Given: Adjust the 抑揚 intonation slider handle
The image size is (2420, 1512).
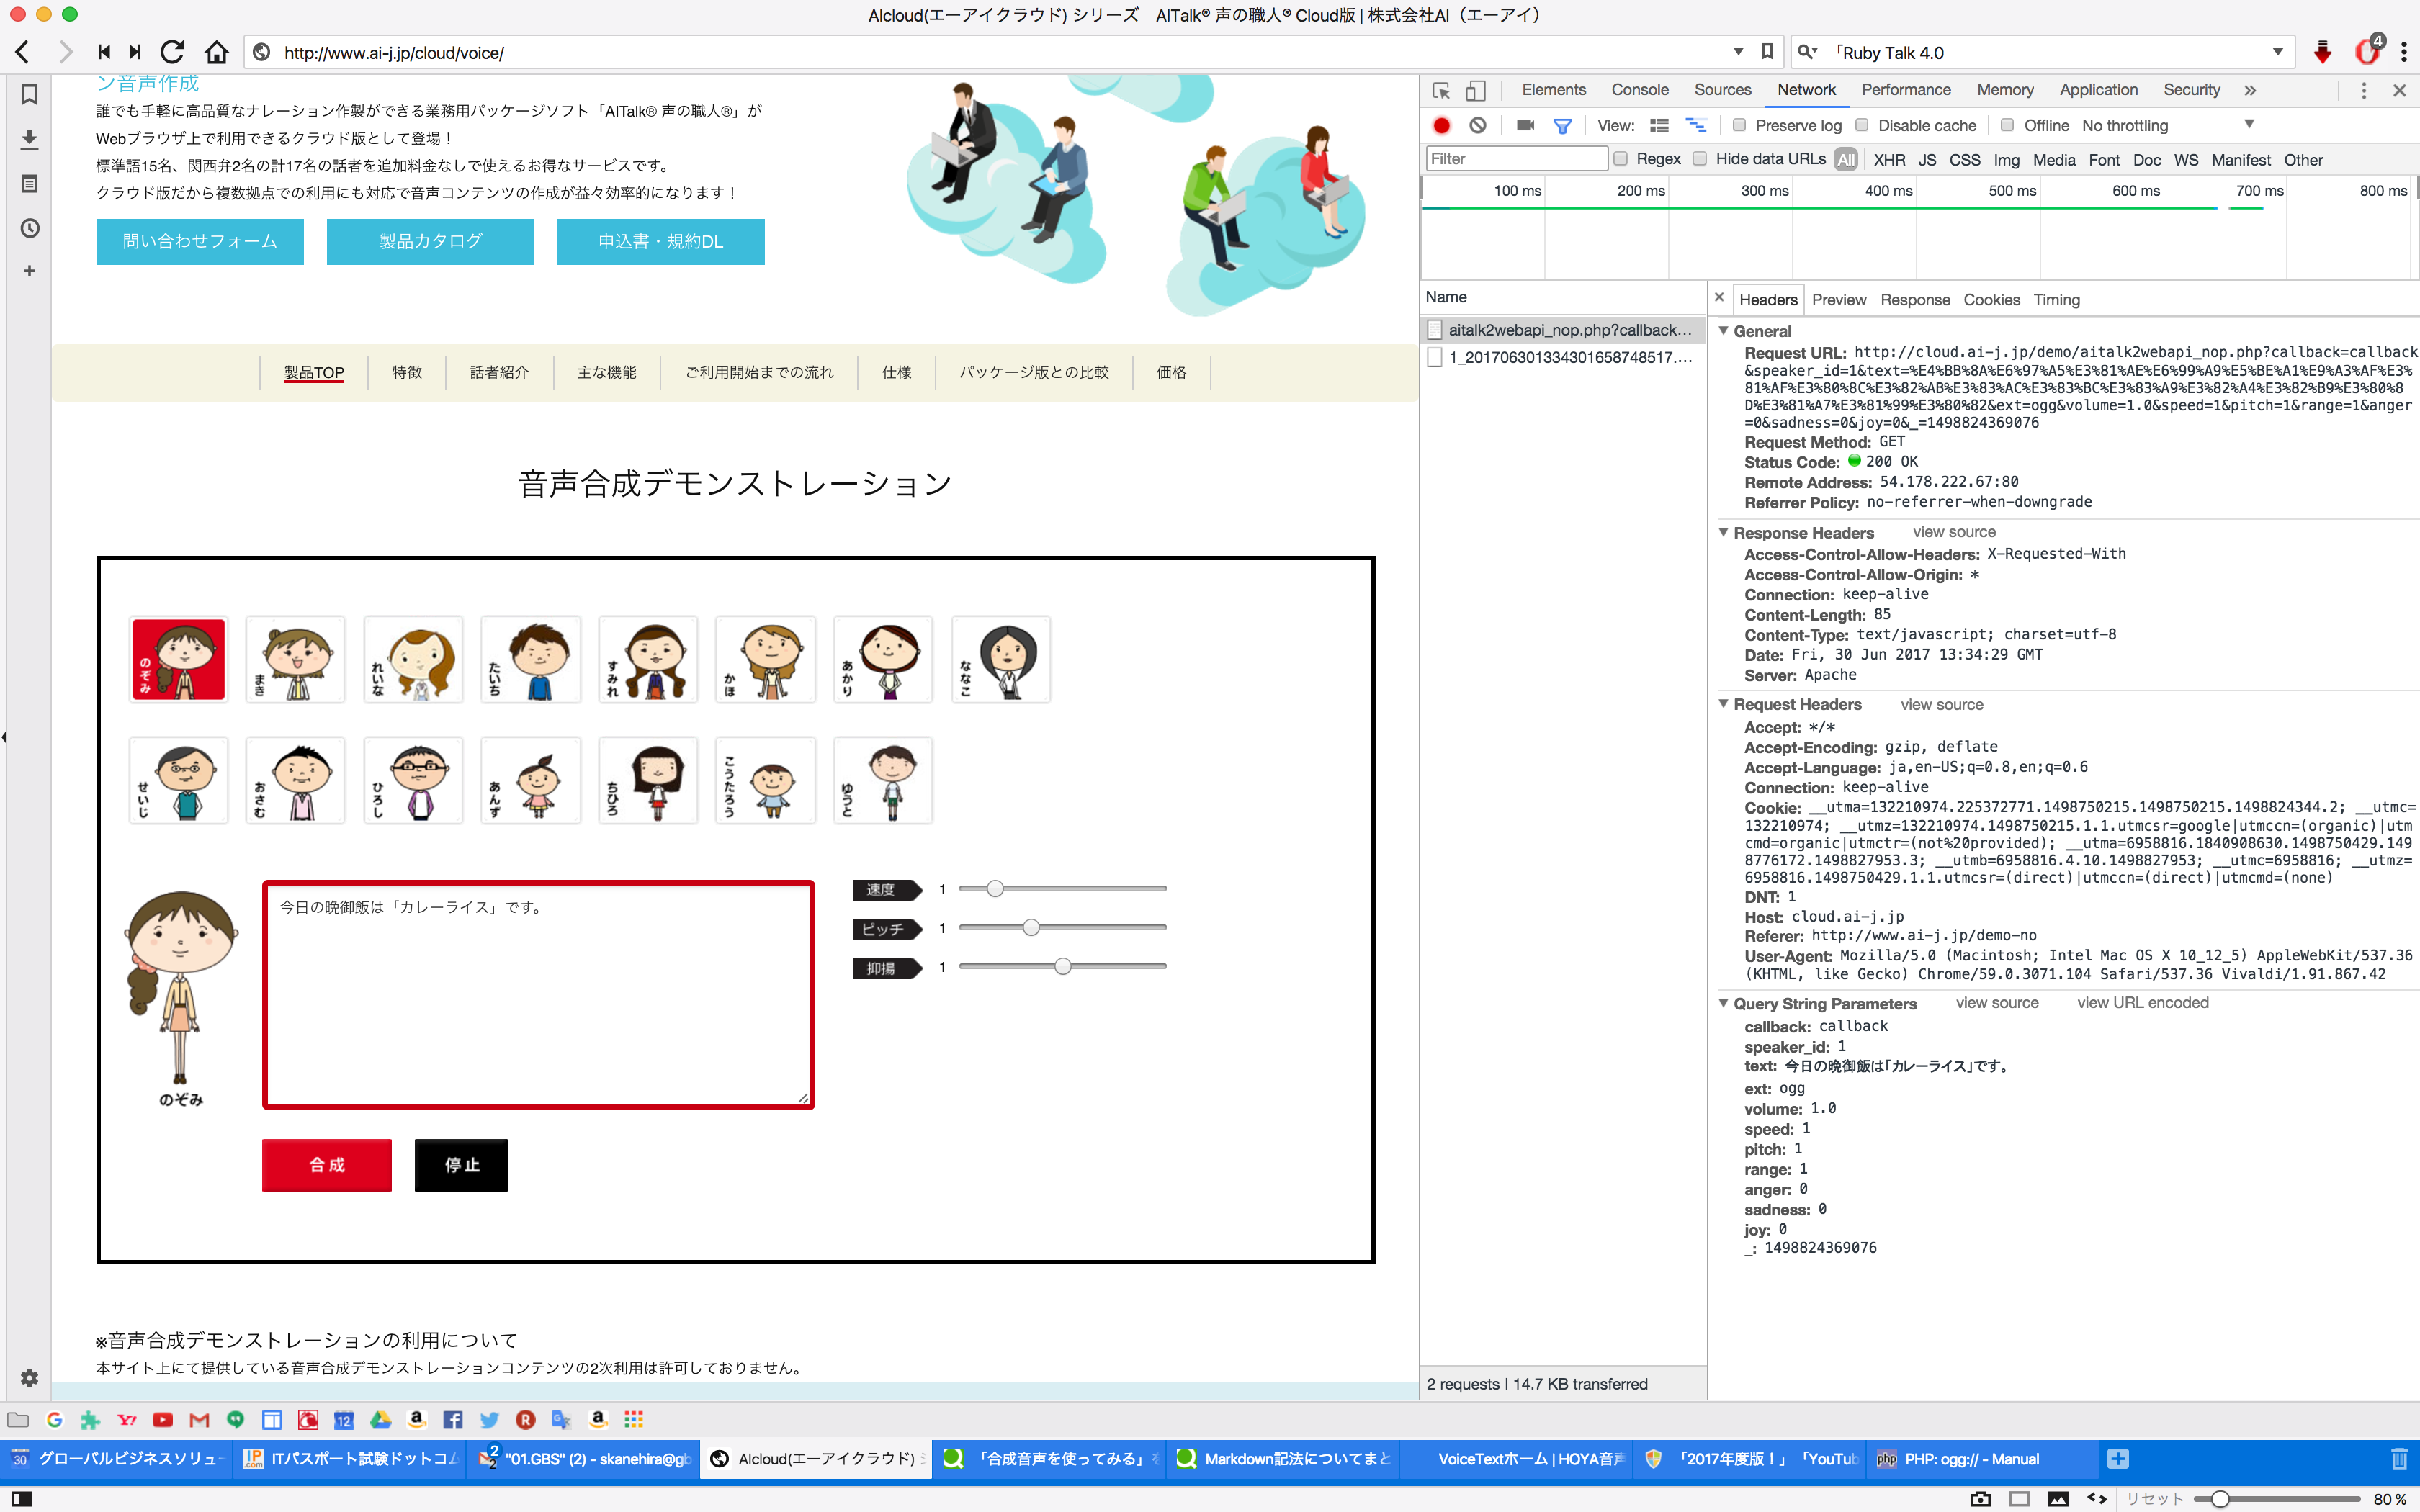Looking at the screenshot, I should pos(1063,966).
